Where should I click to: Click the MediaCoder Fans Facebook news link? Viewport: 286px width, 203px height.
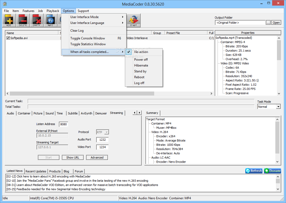coord(77,181)
